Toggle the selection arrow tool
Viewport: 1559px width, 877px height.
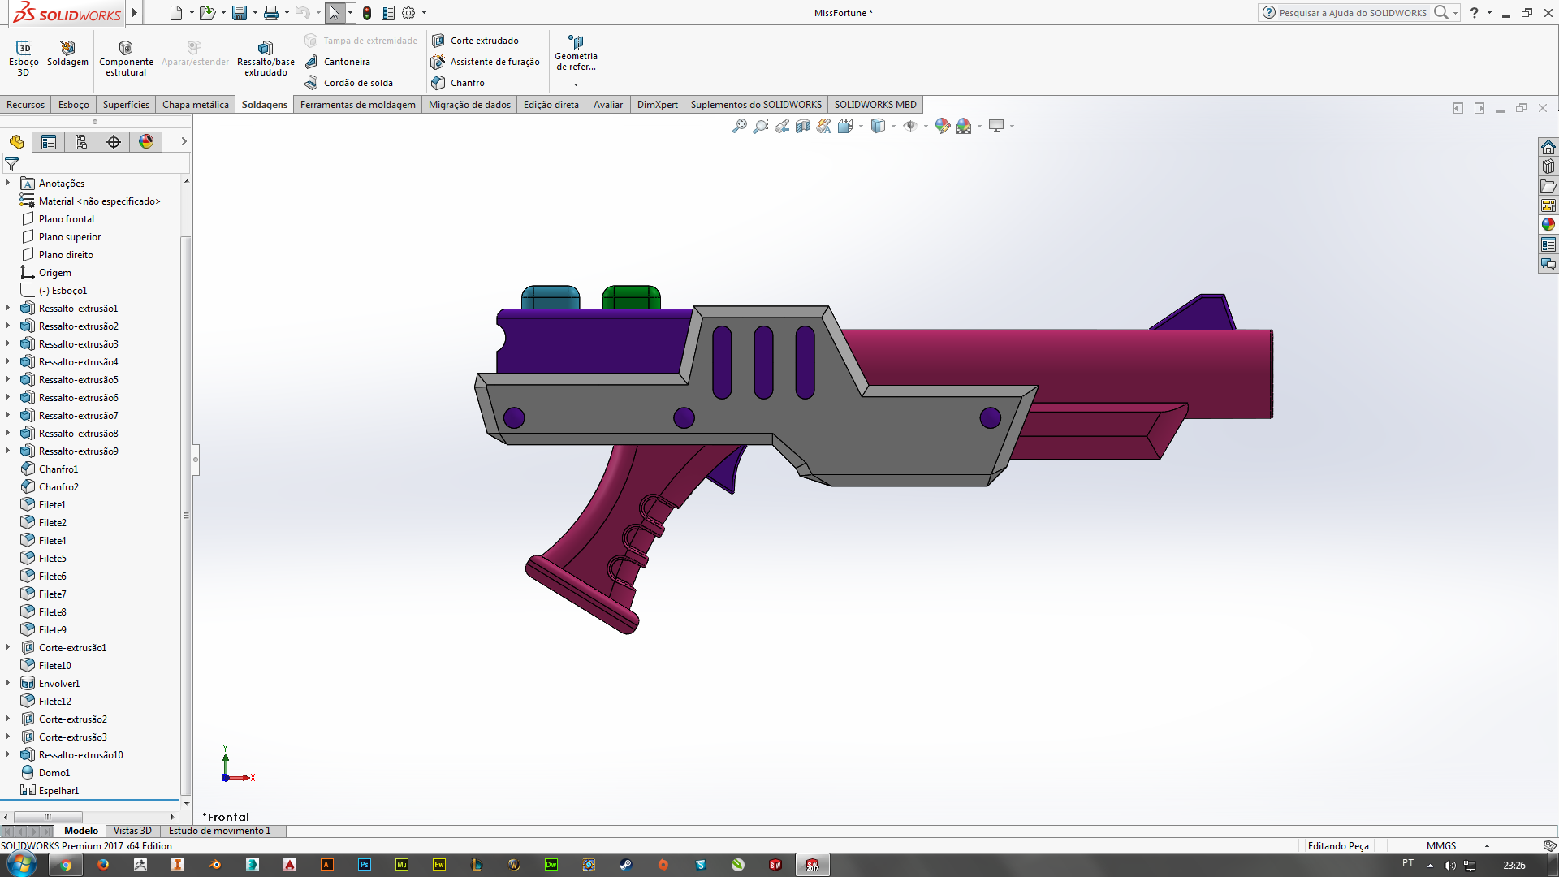(x=334, y=13)
